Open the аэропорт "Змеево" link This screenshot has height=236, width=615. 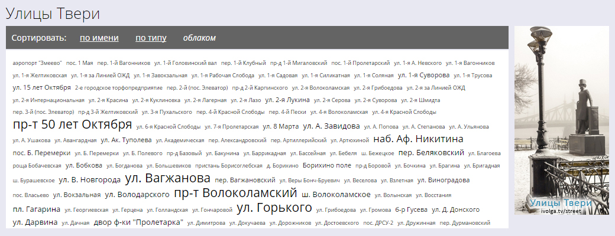pyautogui.click(x=37, y=63)
